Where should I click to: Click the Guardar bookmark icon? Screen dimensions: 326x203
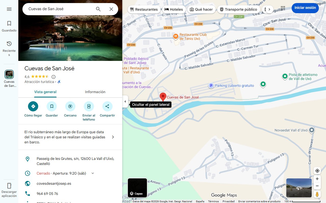(x=52, y=106)
